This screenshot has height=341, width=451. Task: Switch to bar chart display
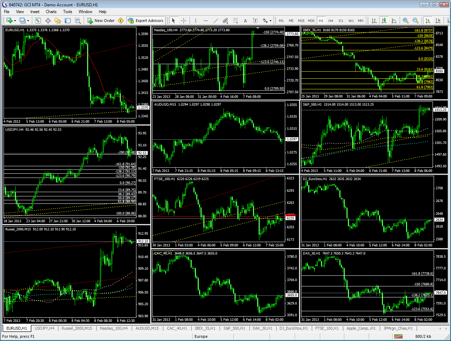point(374,21)
